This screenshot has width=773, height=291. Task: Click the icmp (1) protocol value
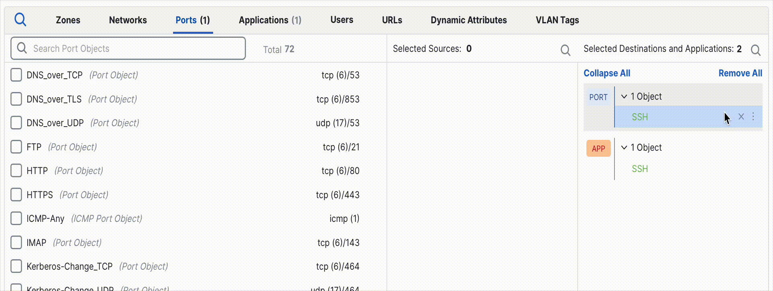344,219
